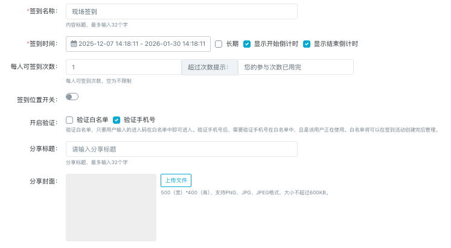Uncheck 显示结束倒计时 checkbox

pos(307,44)
